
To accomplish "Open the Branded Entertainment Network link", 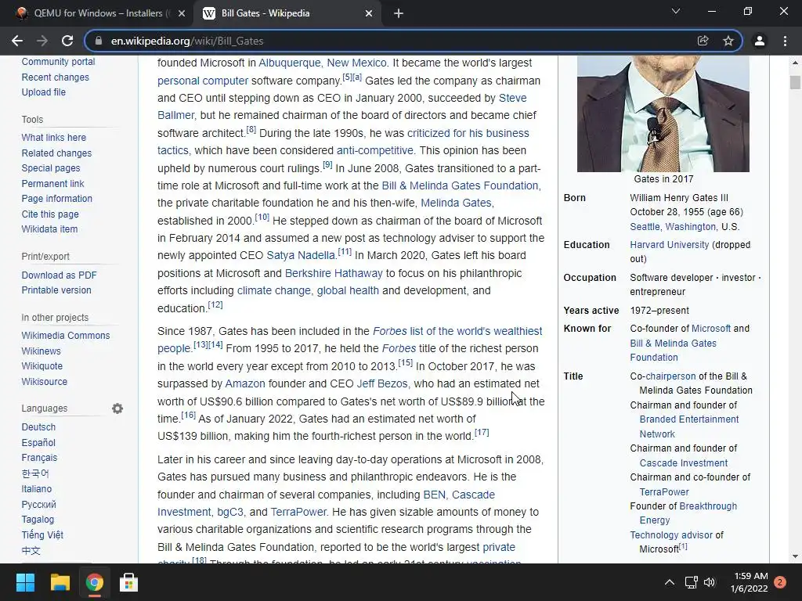I will pyautogui.click(x=689, y=426).
